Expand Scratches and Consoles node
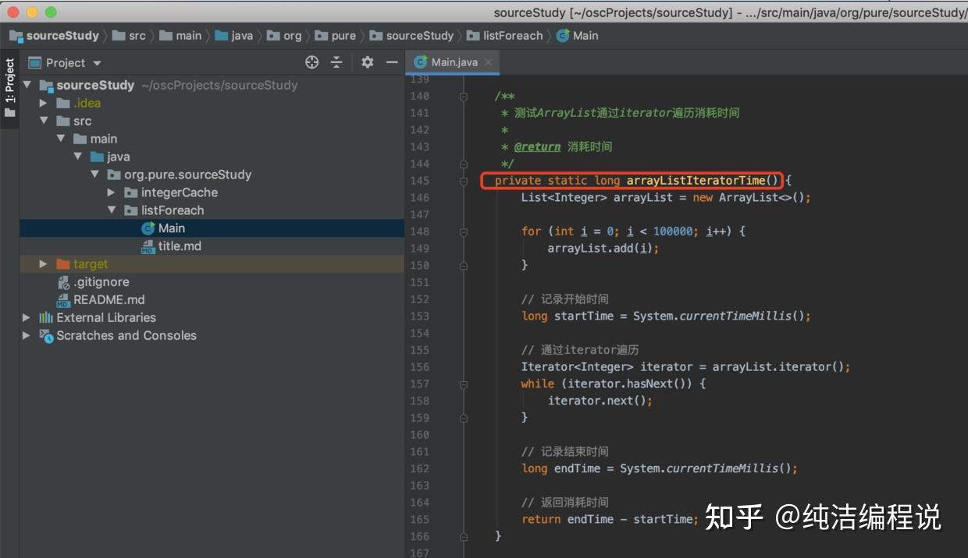This screenshot has width=968, height=558. [27, 335]
